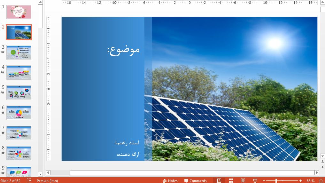The width and height of the screenshot is (325, 183).
Task: Select slide 6 thumbnail
Action: point(19,113)
